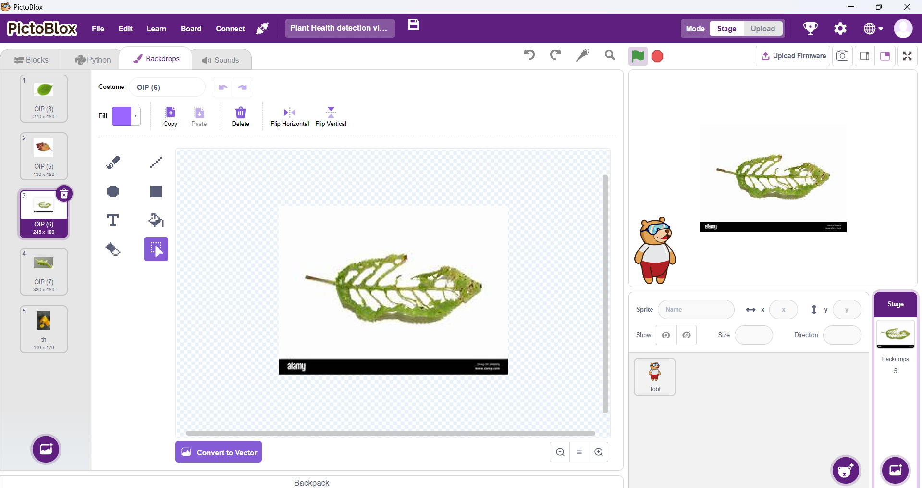Click the green flag to run

click(x=638, y=56)
